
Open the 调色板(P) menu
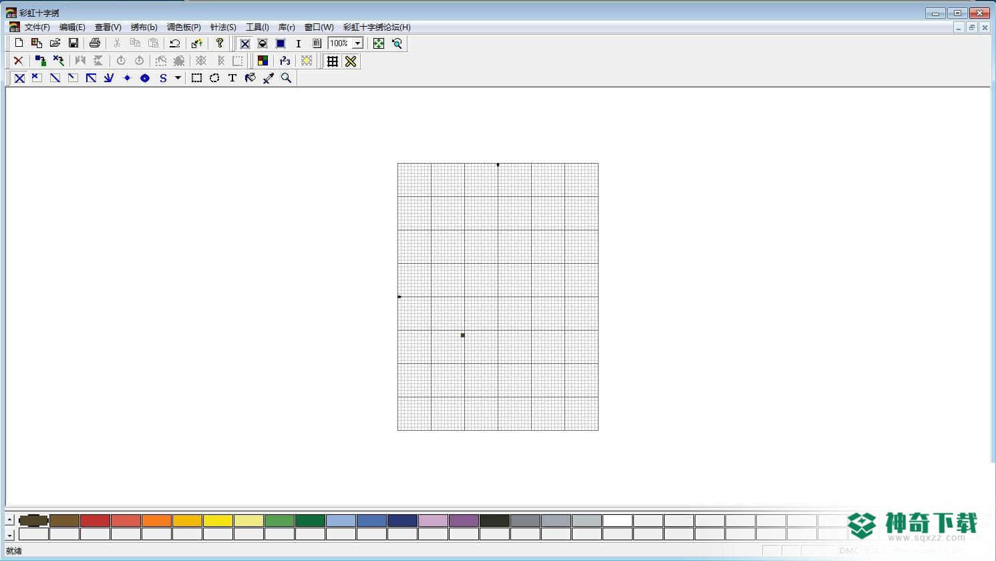184,27
